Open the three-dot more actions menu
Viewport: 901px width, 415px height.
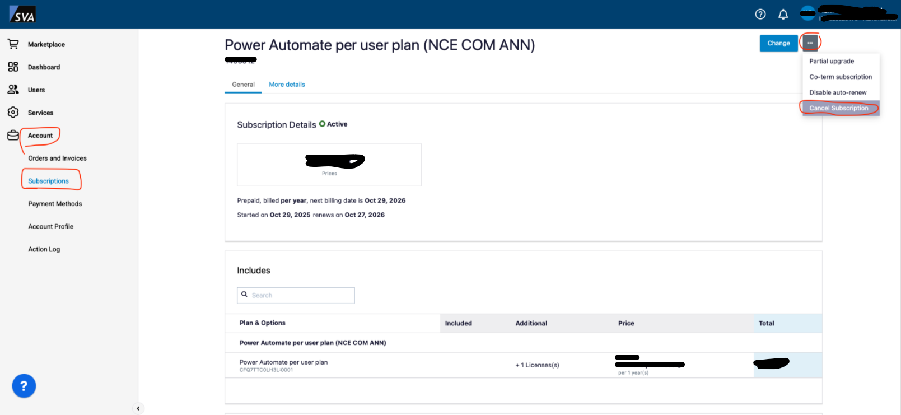[810, 43]
